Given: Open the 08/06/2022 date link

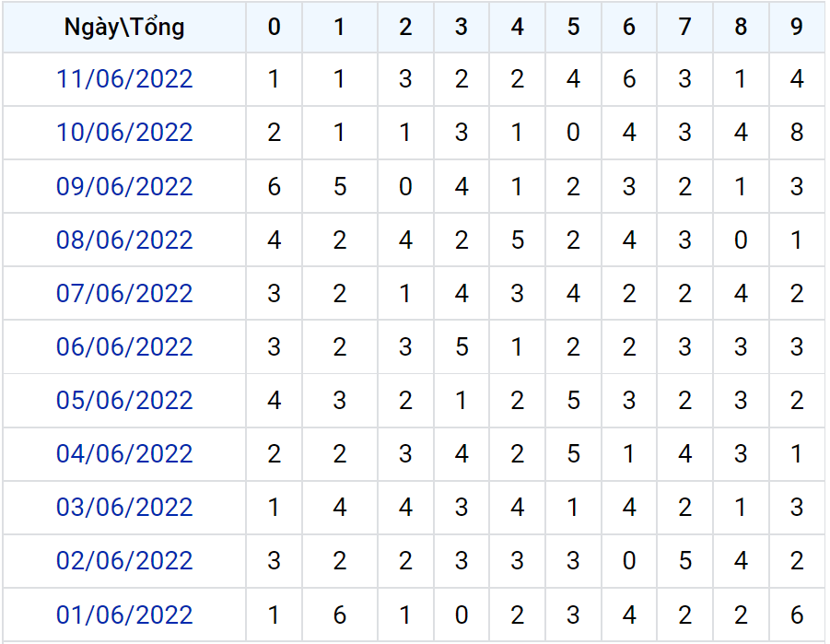Looking at the screenshot, I should (x=124, y=240).
